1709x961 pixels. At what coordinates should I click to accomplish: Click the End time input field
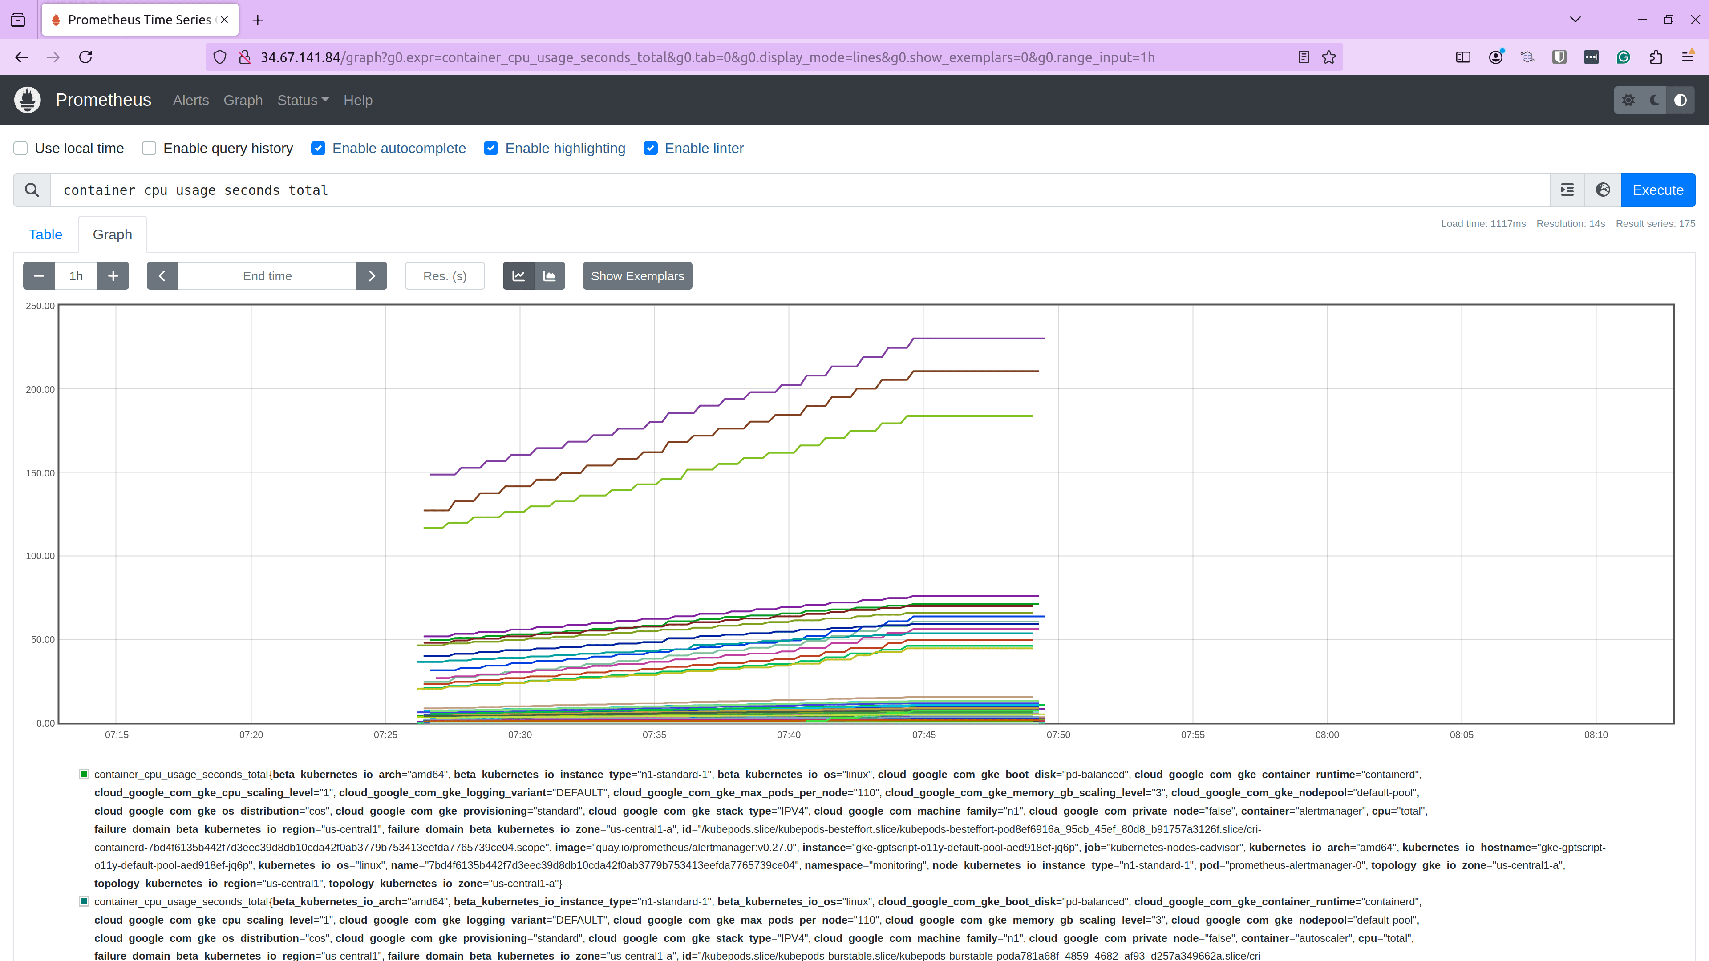pos(267,276)
